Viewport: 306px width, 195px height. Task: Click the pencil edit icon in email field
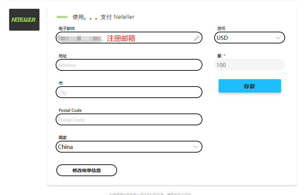pos(196,38)
